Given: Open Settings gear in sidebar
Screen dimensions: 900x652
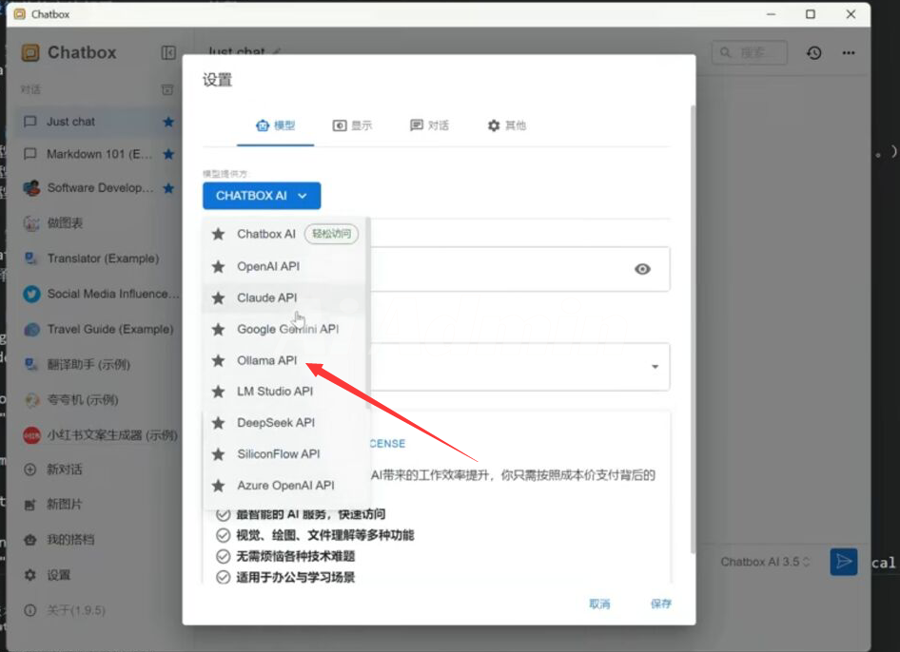Looking at the screenshot, I should [x=30, y=575].
